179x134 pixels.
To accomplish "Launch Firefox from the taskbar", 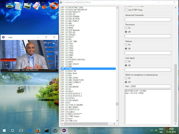I will pos(38,130).
